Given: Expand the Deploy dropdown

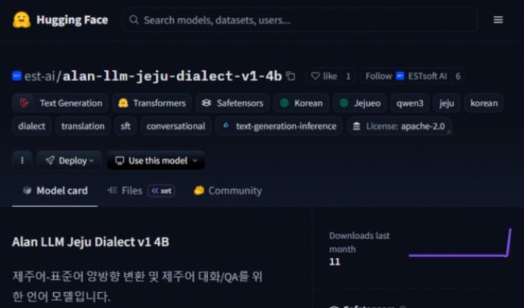Looking at the screenshot, I should 69,160.
